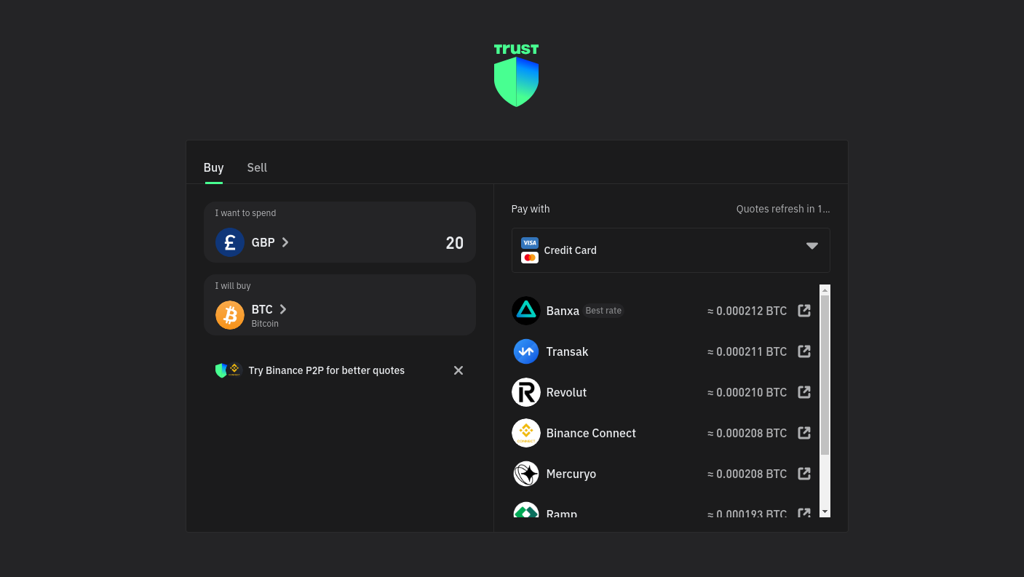Image resolution: width=1024 pixels, height=577 pixels.
Task: Click the Visa and Mastercard icons
Action: pyautogui.click(x=529, y=250)
